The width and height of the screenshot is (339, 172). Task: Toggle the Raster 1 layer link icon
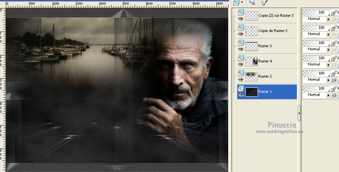coord(334,89)
